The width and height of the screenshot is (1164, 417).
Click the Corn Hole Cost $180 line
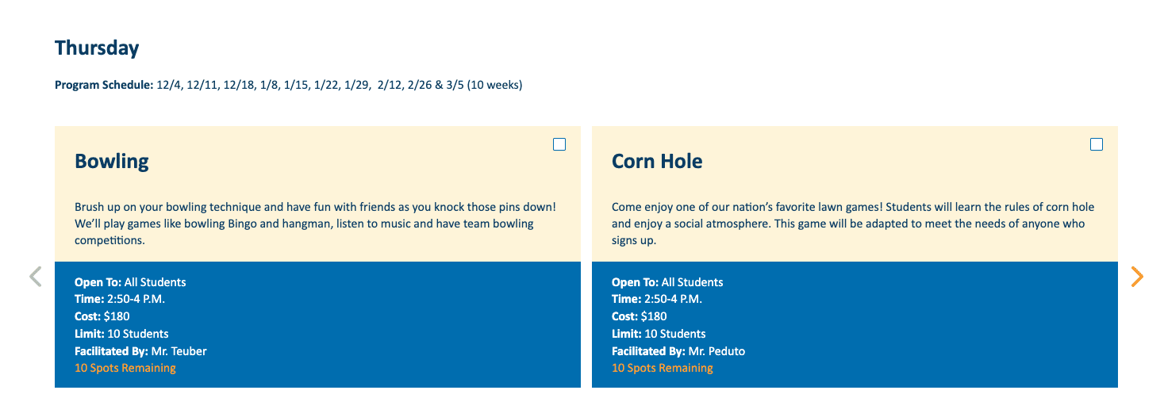click(x=640, y=316)
